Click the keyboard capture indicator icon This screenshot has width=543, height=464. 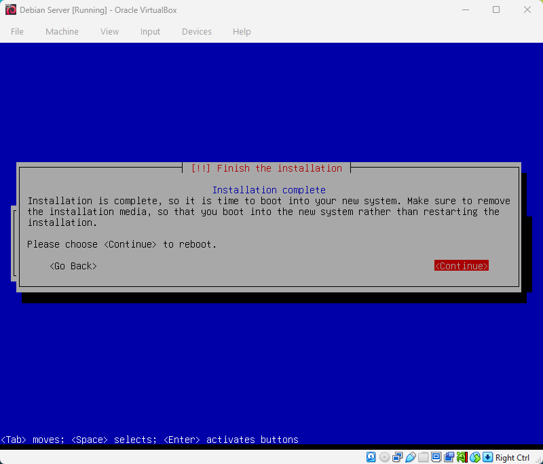[487, 457]
